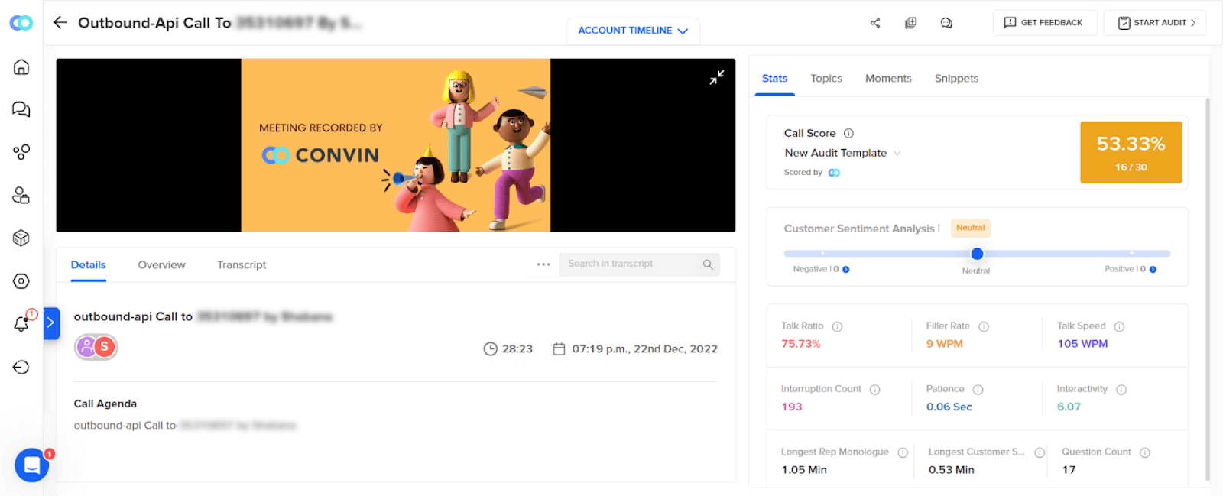
Task: Click the Positive sentiment blue dot
Action: pyautogui.click(x=1153, y=269)
